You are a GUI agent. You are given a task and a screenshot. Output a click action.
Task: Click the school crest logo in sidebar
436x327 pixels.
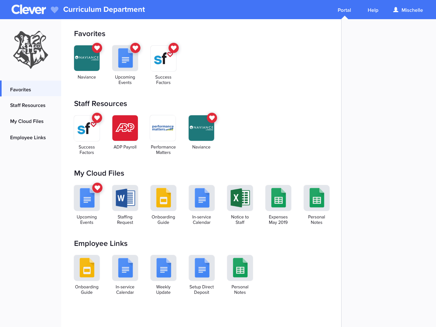(31, 49)
